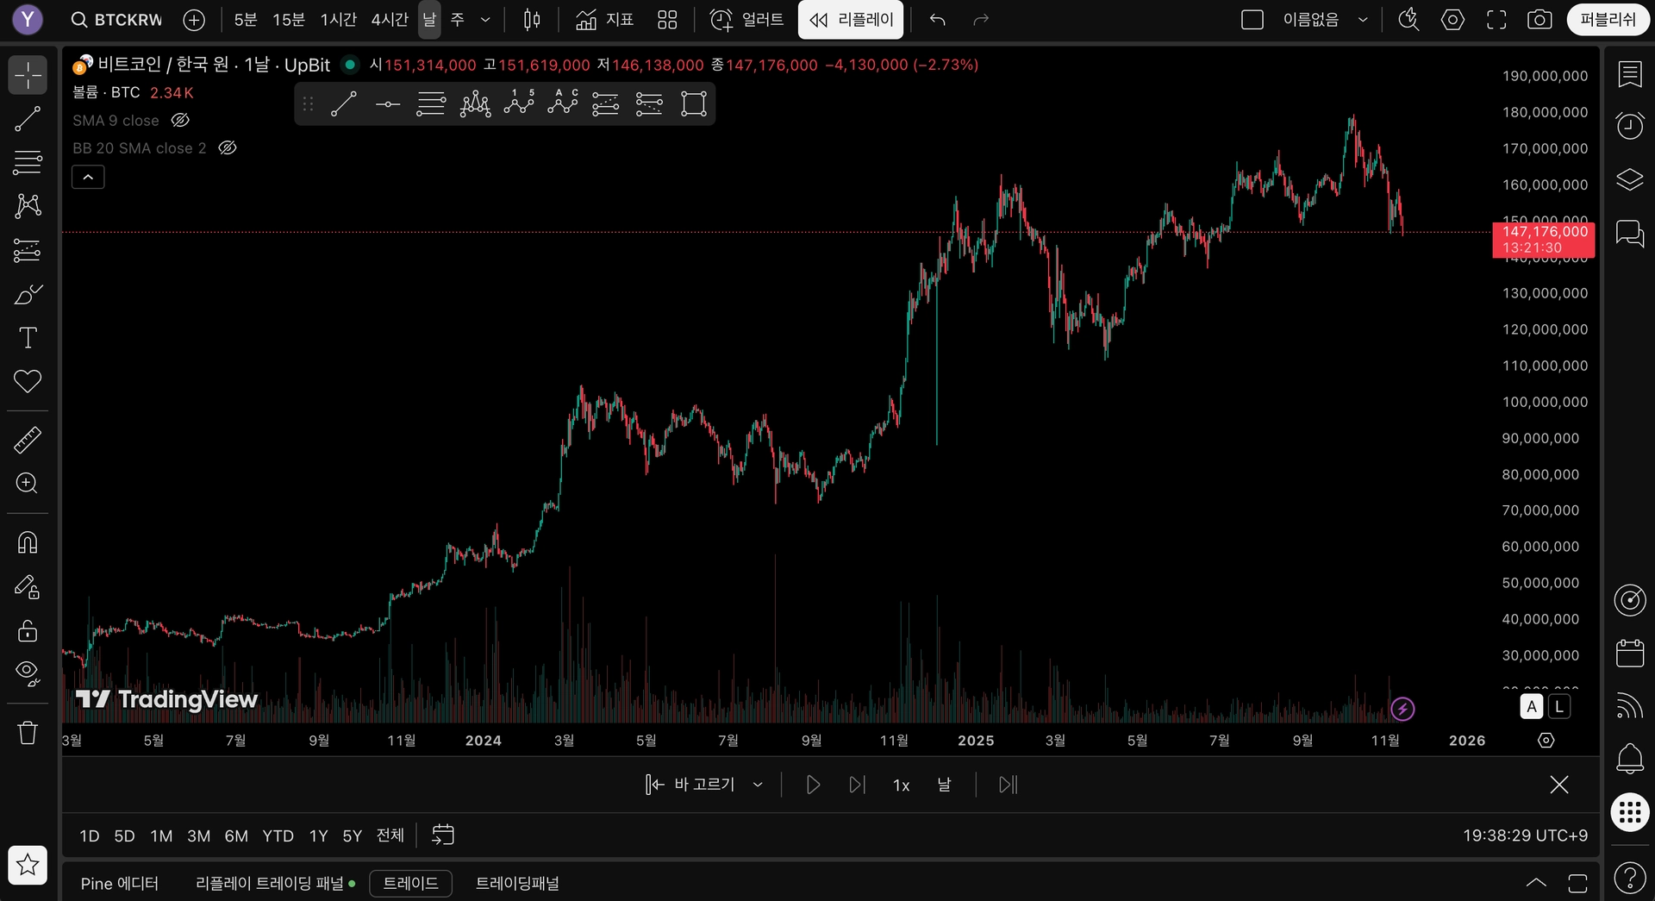Open quick search
1655x901 pixels.
(1408, 20)
